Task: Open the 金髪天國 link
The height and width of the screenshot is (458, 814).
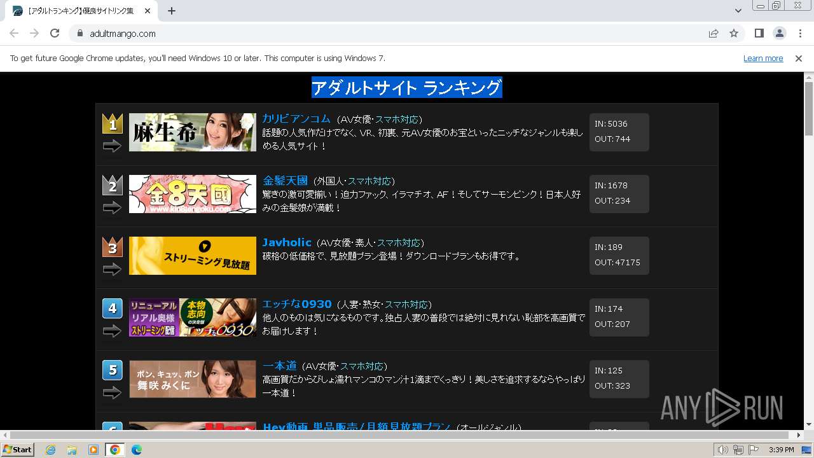Action: 285,181
